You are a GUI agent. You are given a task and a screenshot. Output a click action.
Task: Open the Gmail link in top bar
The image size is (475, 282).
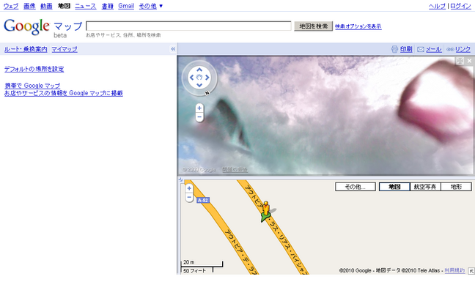point(126,6)
